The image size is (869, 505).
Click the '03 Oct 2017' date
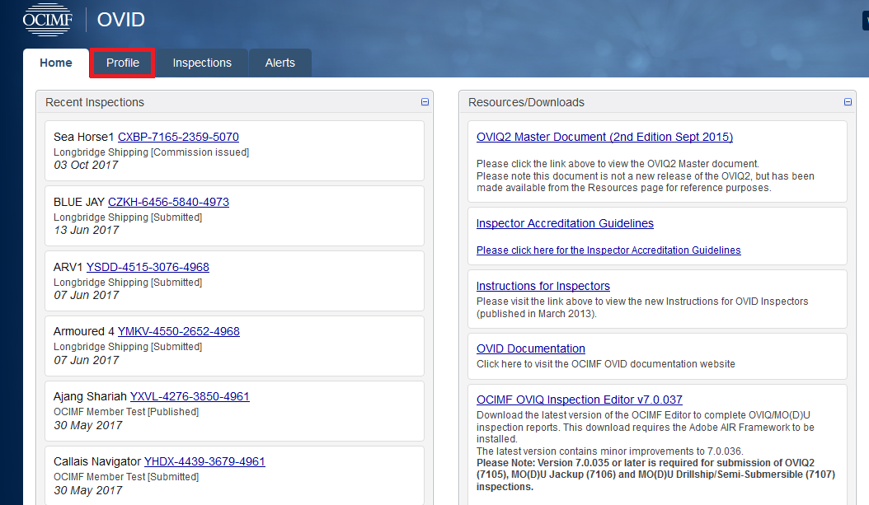pyautogui.click(x=86, y=165)
